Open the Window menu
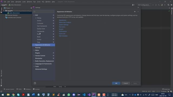 [48, 2]
